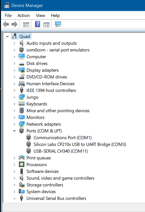Click the Print queues printer icon
The width and height of the screenshot is (145, 212).
click(x=21, y=158)
